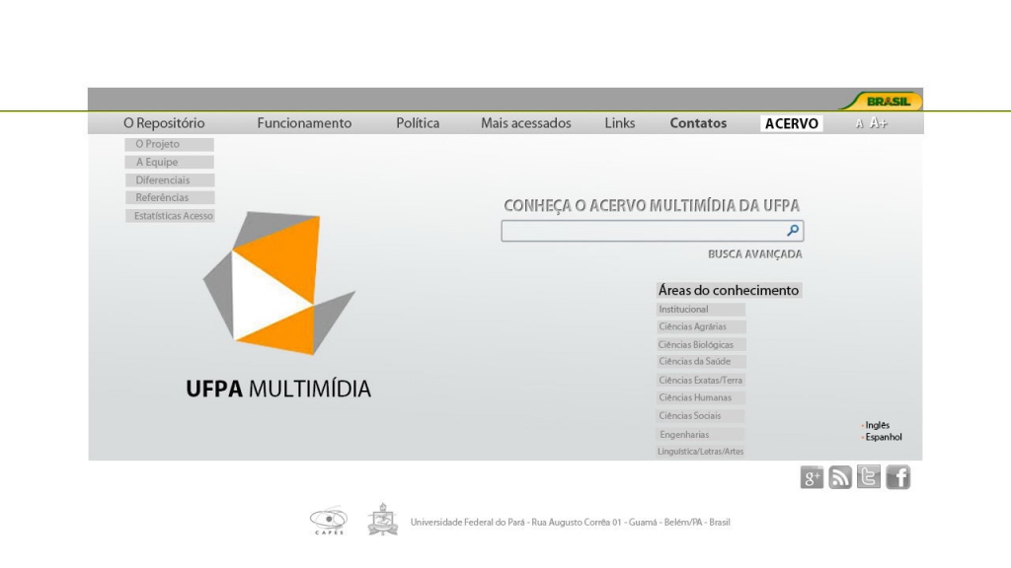The image size is (1011, 568).
Task: Browse the Ciências Agrárias area
Action: pyautogui.click(x=701, y=327)
